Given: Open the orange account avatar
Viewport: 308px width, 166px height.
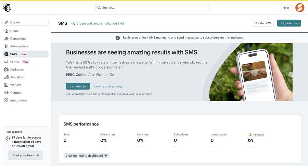Looking at the screenshot, I should [x=300, y=8].
